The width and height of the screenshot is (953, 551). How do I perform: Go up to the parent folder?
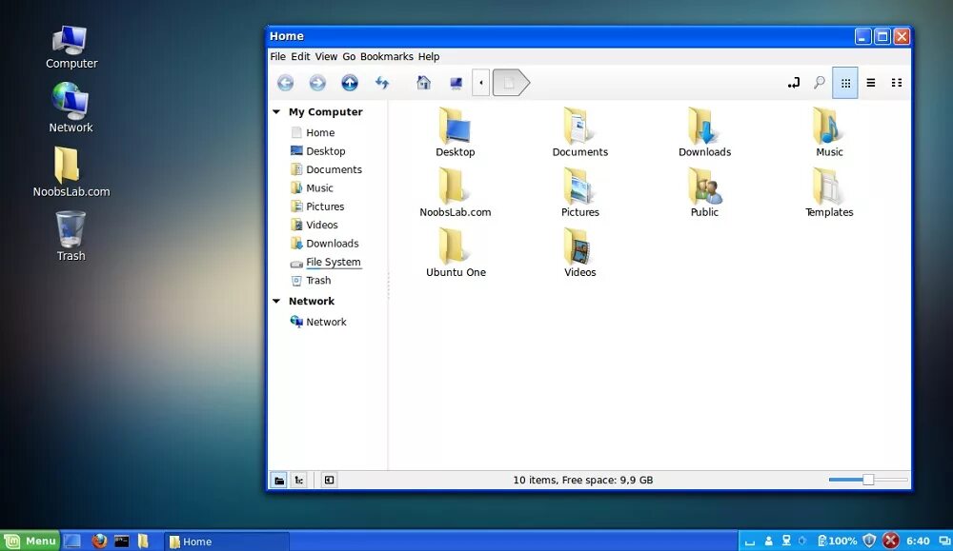click(350, 83)
